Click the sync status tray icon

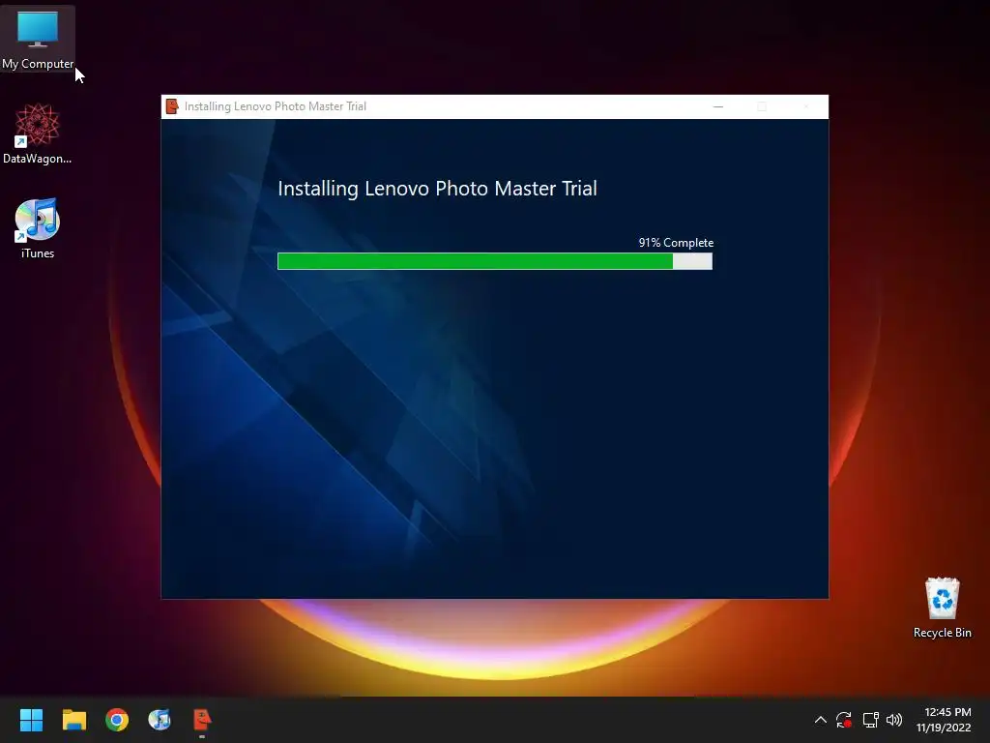(844, 720)
